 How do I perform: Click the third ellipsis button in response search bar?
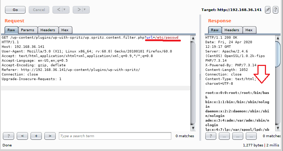[251, 136]
